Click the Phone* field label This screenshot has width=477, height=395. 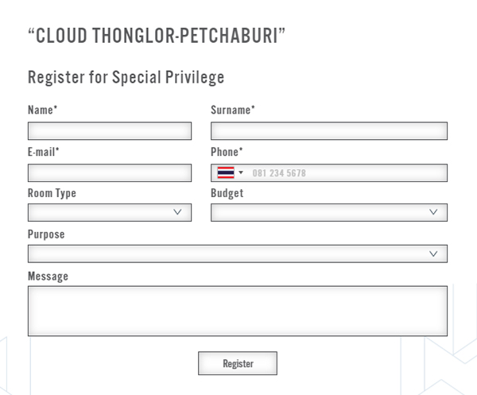227,152
